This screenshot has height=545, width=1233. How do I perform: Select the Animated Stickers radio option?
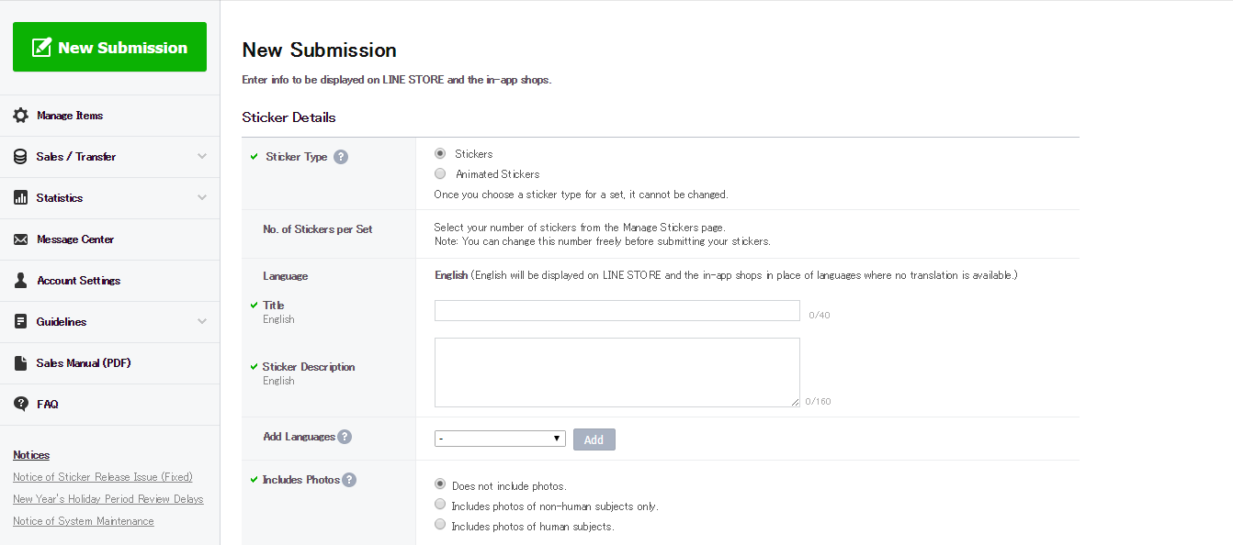coord(440,174)
